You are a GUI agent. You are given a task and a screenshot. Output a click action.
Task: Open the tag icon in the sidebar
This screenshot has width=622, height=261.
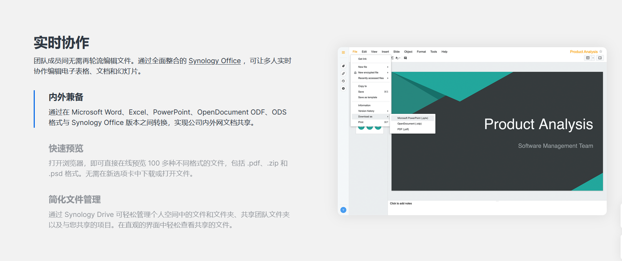click(x=343, y=66)
